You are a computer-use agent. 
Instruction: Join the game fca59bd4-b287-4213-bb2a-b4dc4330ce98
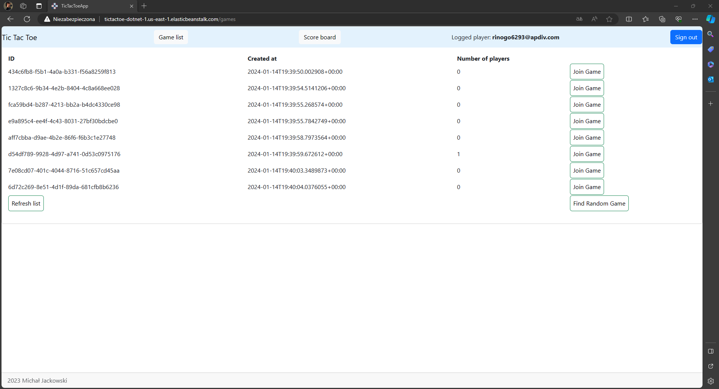click(x=587, y=104)
